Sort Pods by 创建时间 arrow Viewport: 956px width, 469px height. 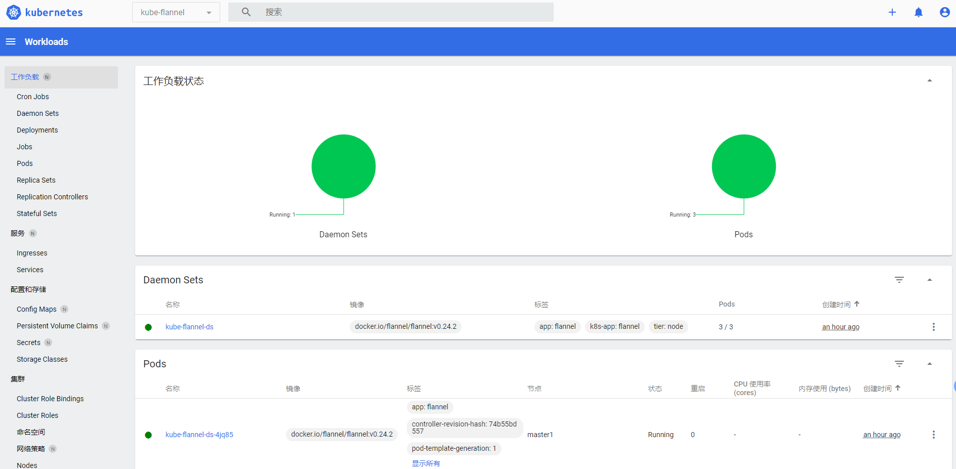pos(898,388)
